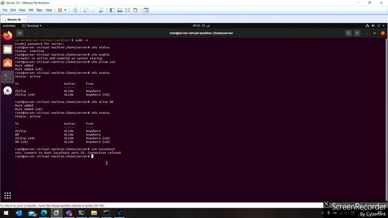Open the terminal hamburger menu
This screenshot has width=388, height=218.
(357, 33)
